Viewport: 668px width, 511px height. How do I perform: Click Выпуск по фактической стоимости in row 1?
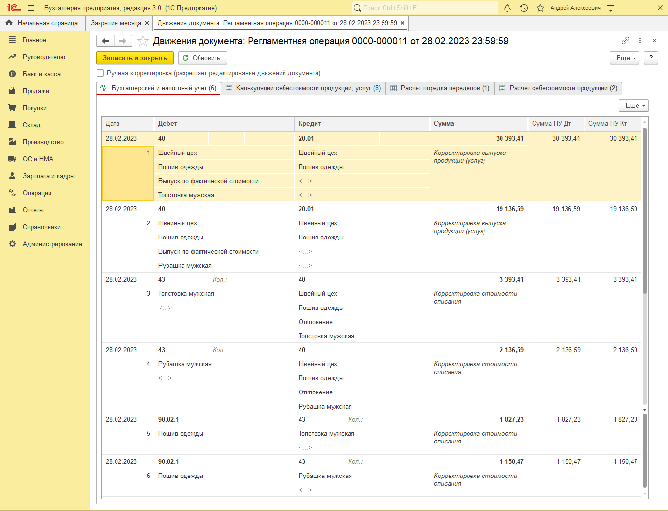[208, 181]
